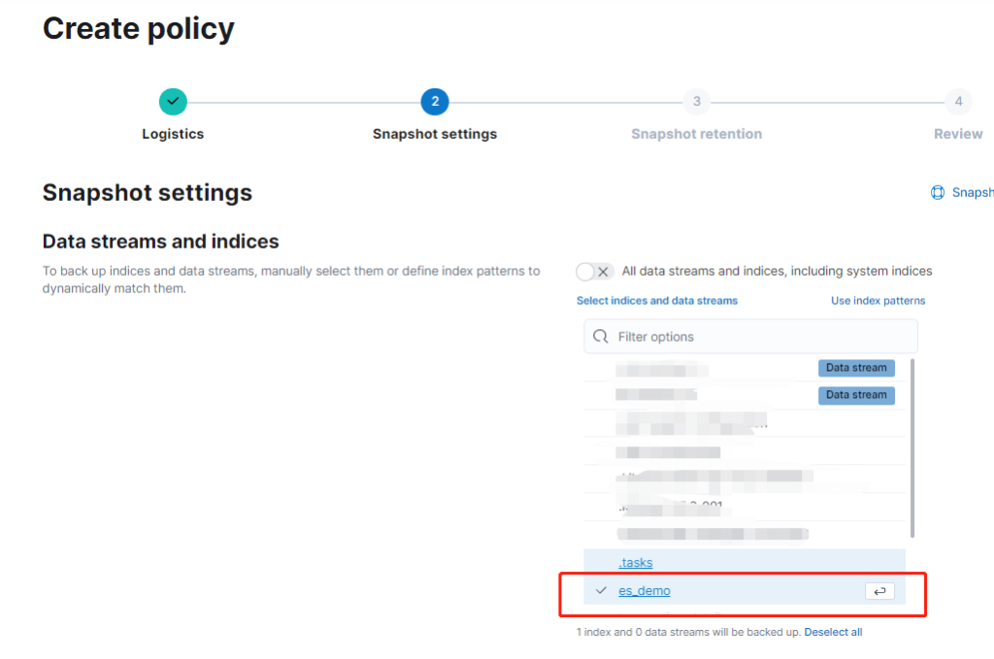
Task: Switch to Use index patterns
Action: (878, 301)
